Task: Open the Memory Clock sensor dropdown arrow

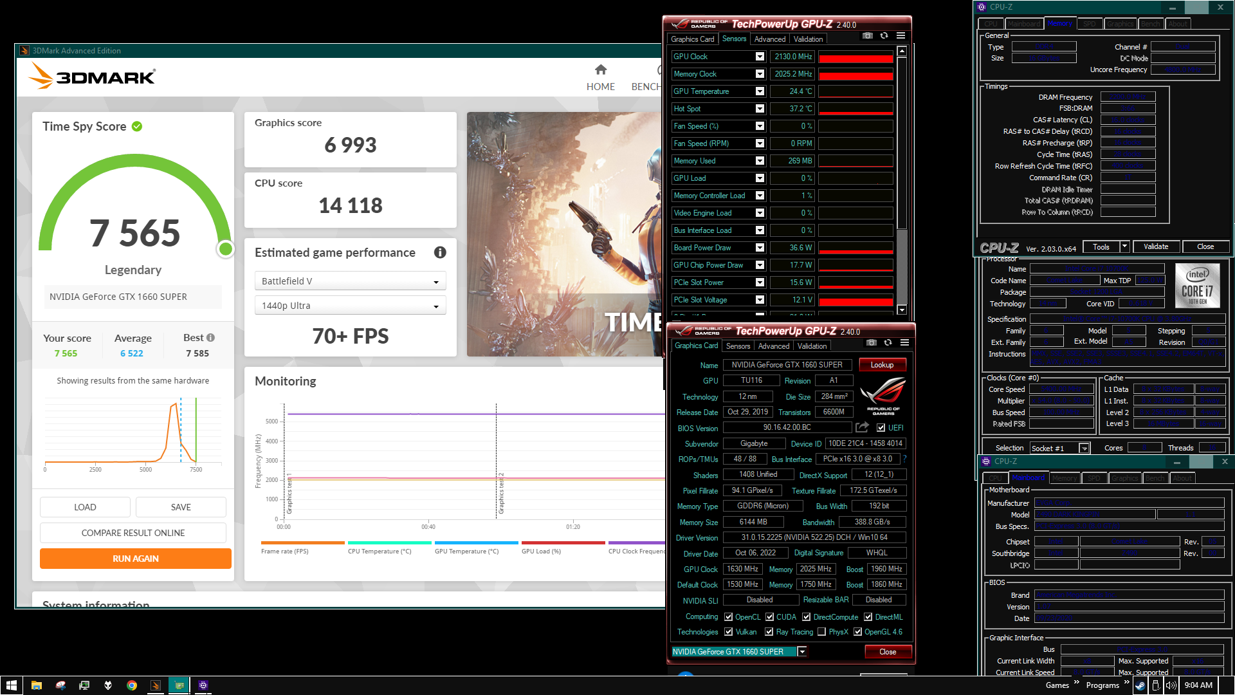Action: [x=760, y=74]
